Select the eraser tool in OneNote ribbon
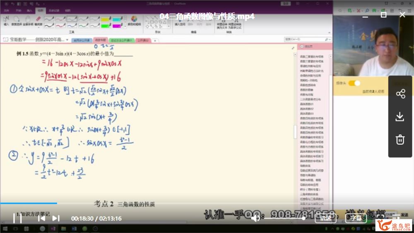The image size is (414, 233). [x=38, y=20]
